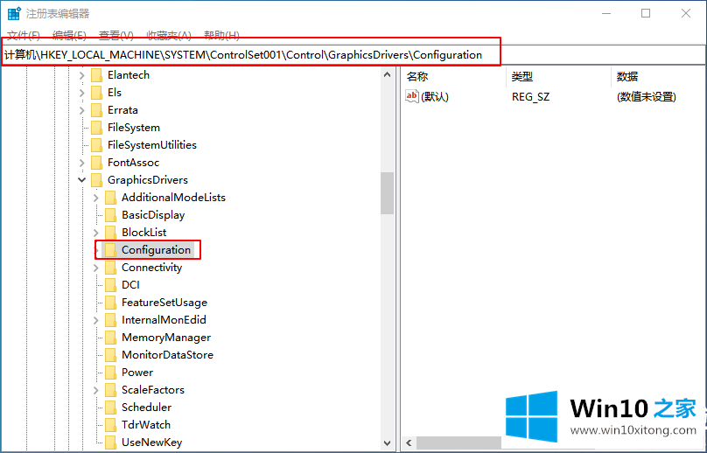
Task: Click the UseNewKey folder icon
Action: 110,443
